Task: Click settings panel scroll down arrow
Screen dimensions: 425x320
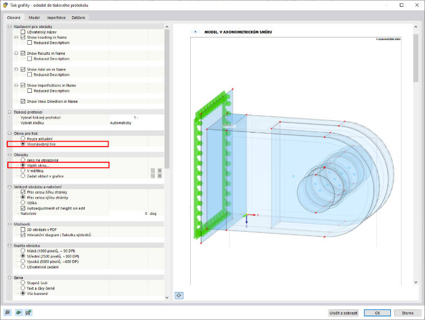Action: (167, 298)
